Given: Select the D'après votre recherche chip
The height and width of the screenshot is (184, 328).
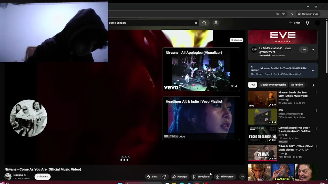Looking at the screenshot, I should pyautogui.click(x=273, y=85).
